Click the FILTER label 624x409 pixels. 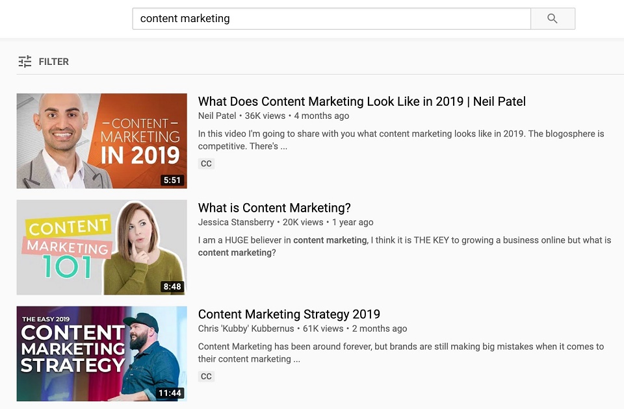pyautogui.click(x=54, y=62)
